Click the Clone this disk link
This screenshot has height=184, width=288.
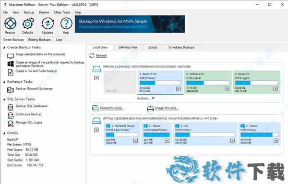click(112, 108)
